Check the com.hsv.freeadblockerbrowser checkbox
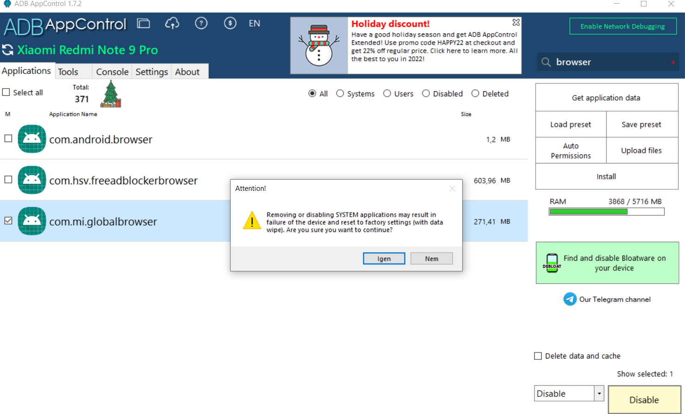This screenshot has width=685, height=414. click(x=8, y=180)
